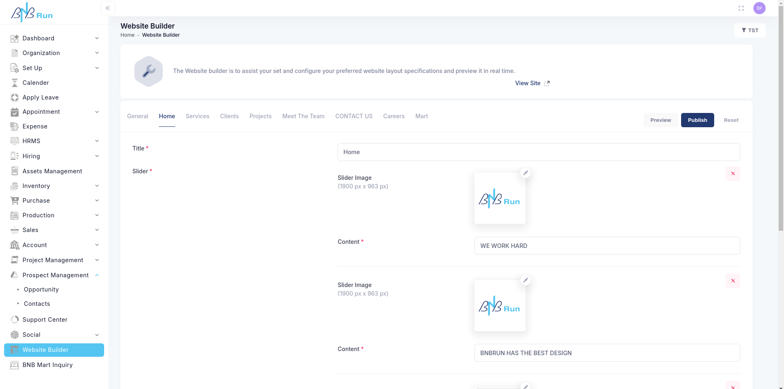784x389 pixels.
Task: Switch to the Services tab
Action: coord(197,116)
